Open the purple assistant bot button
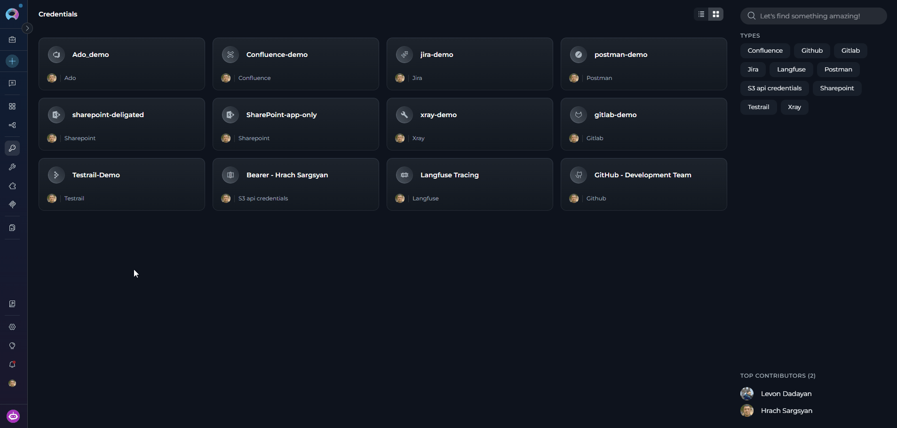 (x=13, y=416)
